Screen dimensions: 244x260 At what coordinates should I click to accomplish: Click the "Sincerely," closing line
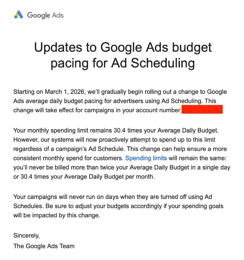[x=26, y=235]
